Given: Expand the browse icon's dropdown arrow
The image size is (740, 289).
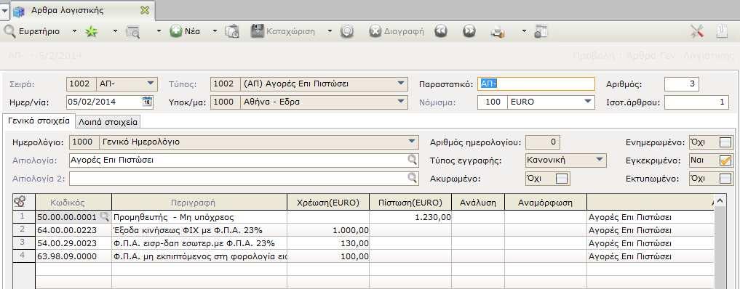Looking at the screenshot, I should 159,31.
